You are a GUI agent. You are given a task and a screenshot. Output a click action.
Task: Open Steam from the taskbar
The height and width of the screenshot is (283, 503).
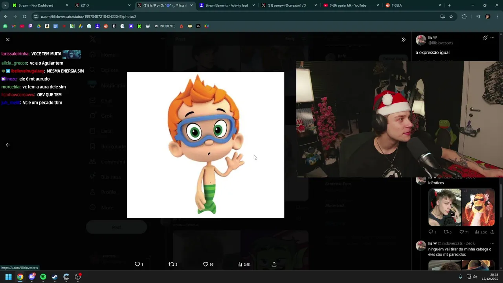coord(55,277)
